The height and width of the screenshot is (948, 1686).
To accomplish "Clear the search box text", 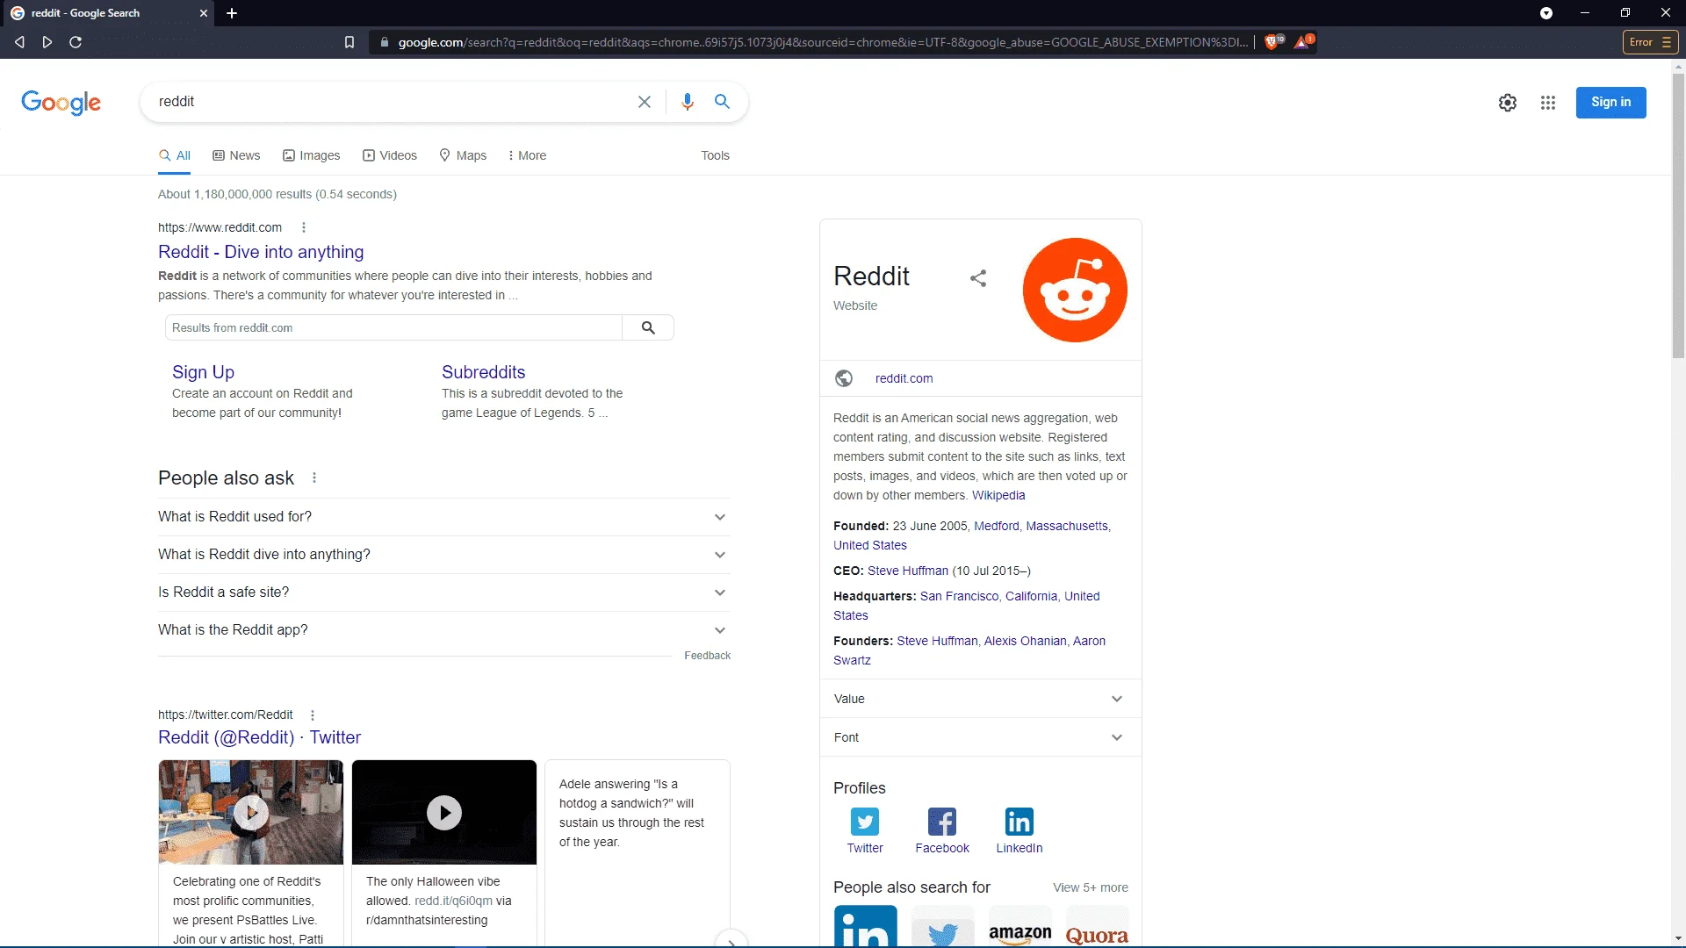I will pyautogui.click(x=645, y=102).
